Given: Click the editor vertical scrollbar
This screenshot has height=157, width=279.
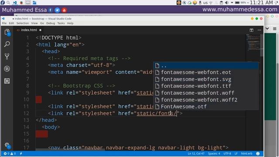Looking at the screenshot, I should tap(262, 45).
